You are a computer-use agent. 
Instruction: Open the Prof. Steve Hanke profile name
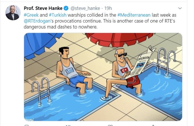(x=43, y=8)
